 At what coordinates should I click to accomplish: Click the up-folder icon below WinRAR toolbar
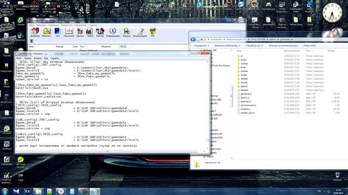[32, 41]
